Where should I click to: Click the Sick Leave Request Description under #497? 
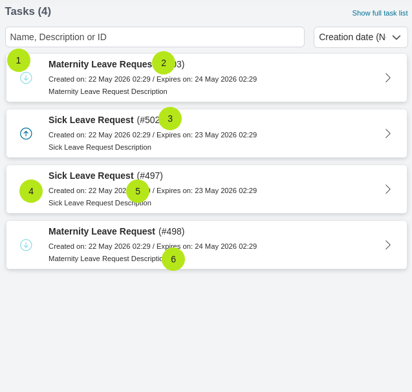[x=100, y=203]
